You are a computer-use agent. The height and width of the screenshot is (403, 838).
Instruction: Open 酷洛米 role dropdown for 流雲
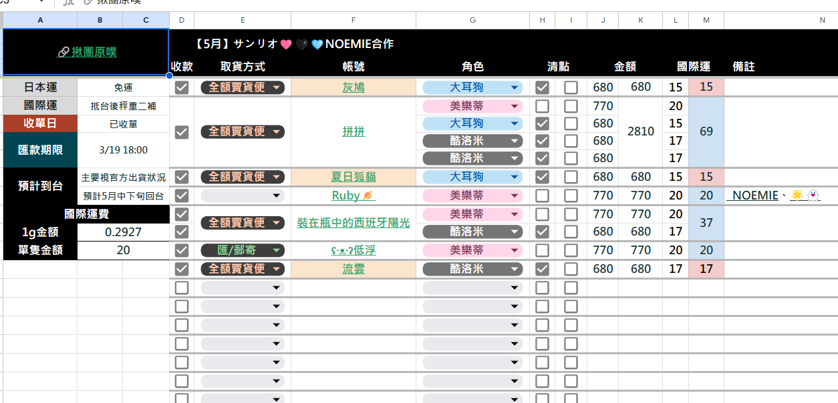(x=472, y=269)
